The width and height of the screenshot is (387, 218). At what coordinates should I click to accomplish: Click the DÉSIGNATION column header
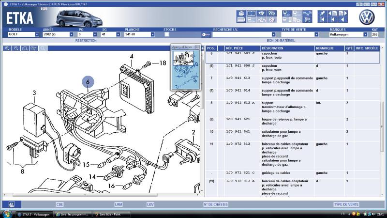coord(287,48)
